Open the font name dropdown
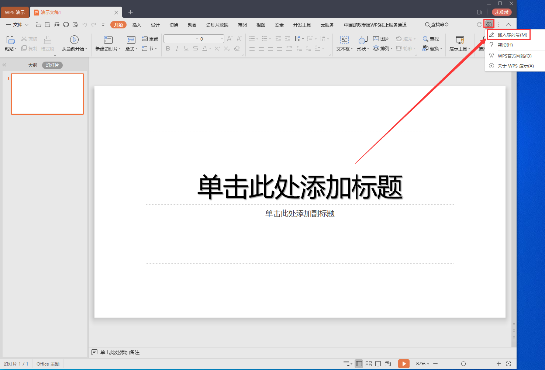This screenshot has width=545, height=370. 197,39
